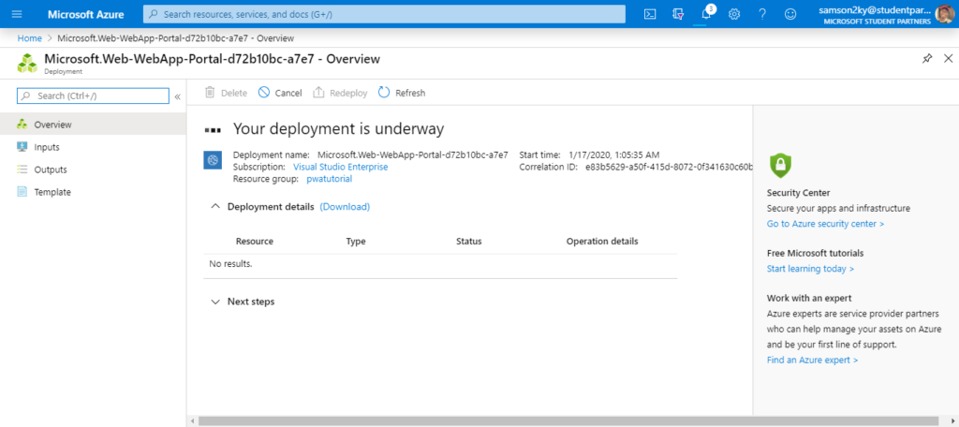
Task: Click the Template document icon
Action: [x=22, y=191]
